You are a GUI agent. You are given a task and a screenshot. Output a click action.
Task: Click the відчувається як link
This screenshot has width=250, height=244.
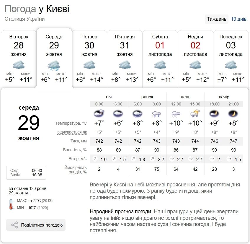71,132
